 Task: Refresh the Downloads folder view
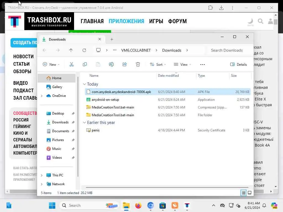point(84,50)
